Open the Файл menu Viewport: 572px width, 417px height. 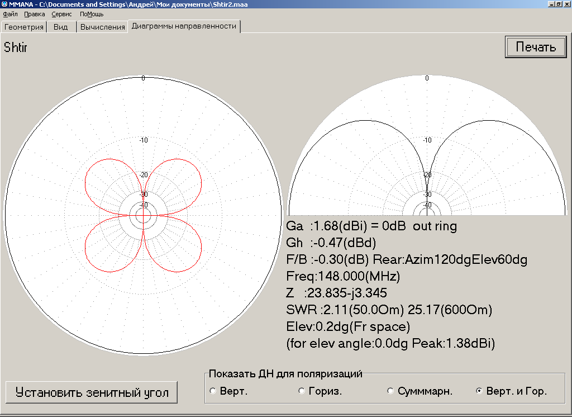click(x=10, y=14)
